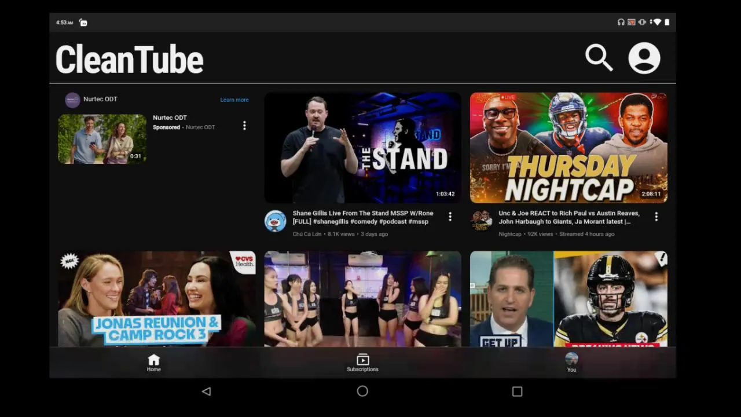Image resolution: width=741 pixels, height=417 pixels.
Task: Tap the Wi-Fi status bar icon
Action: [656, 22]
